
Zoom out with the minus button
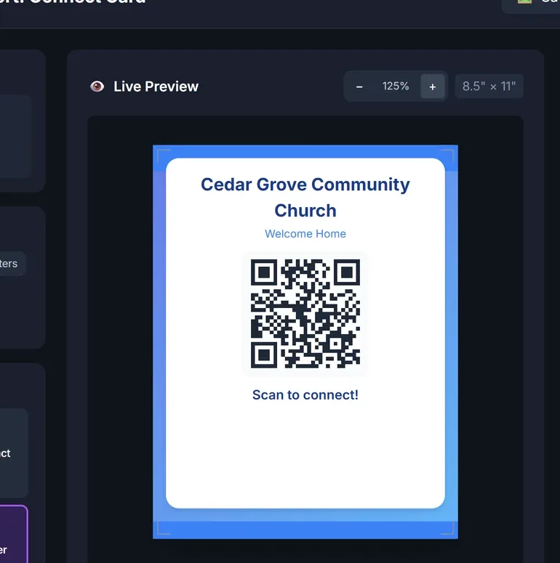tap(359, 86)
